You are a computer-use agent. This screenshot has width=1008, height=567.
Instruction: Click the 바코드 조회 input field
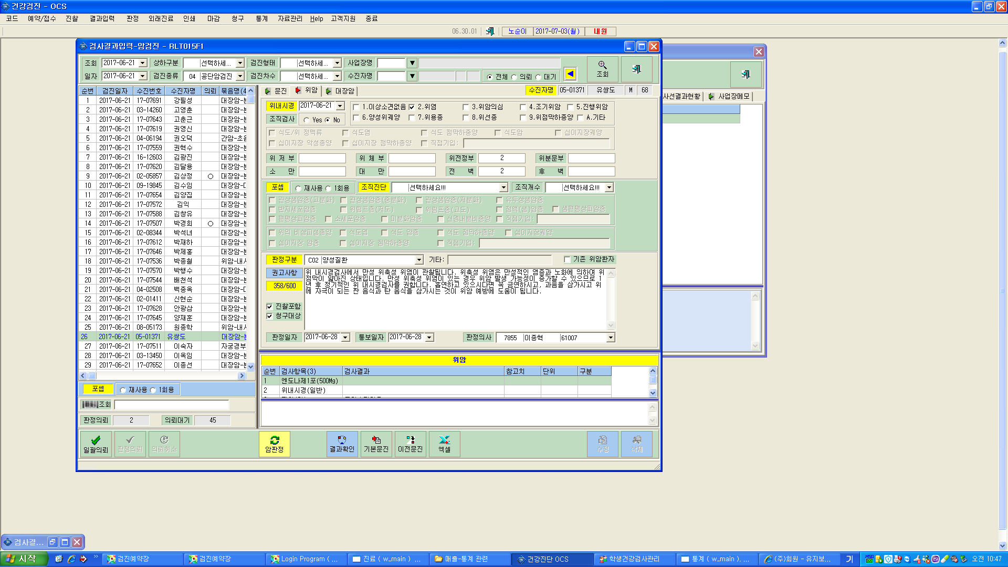click(172, 405)
